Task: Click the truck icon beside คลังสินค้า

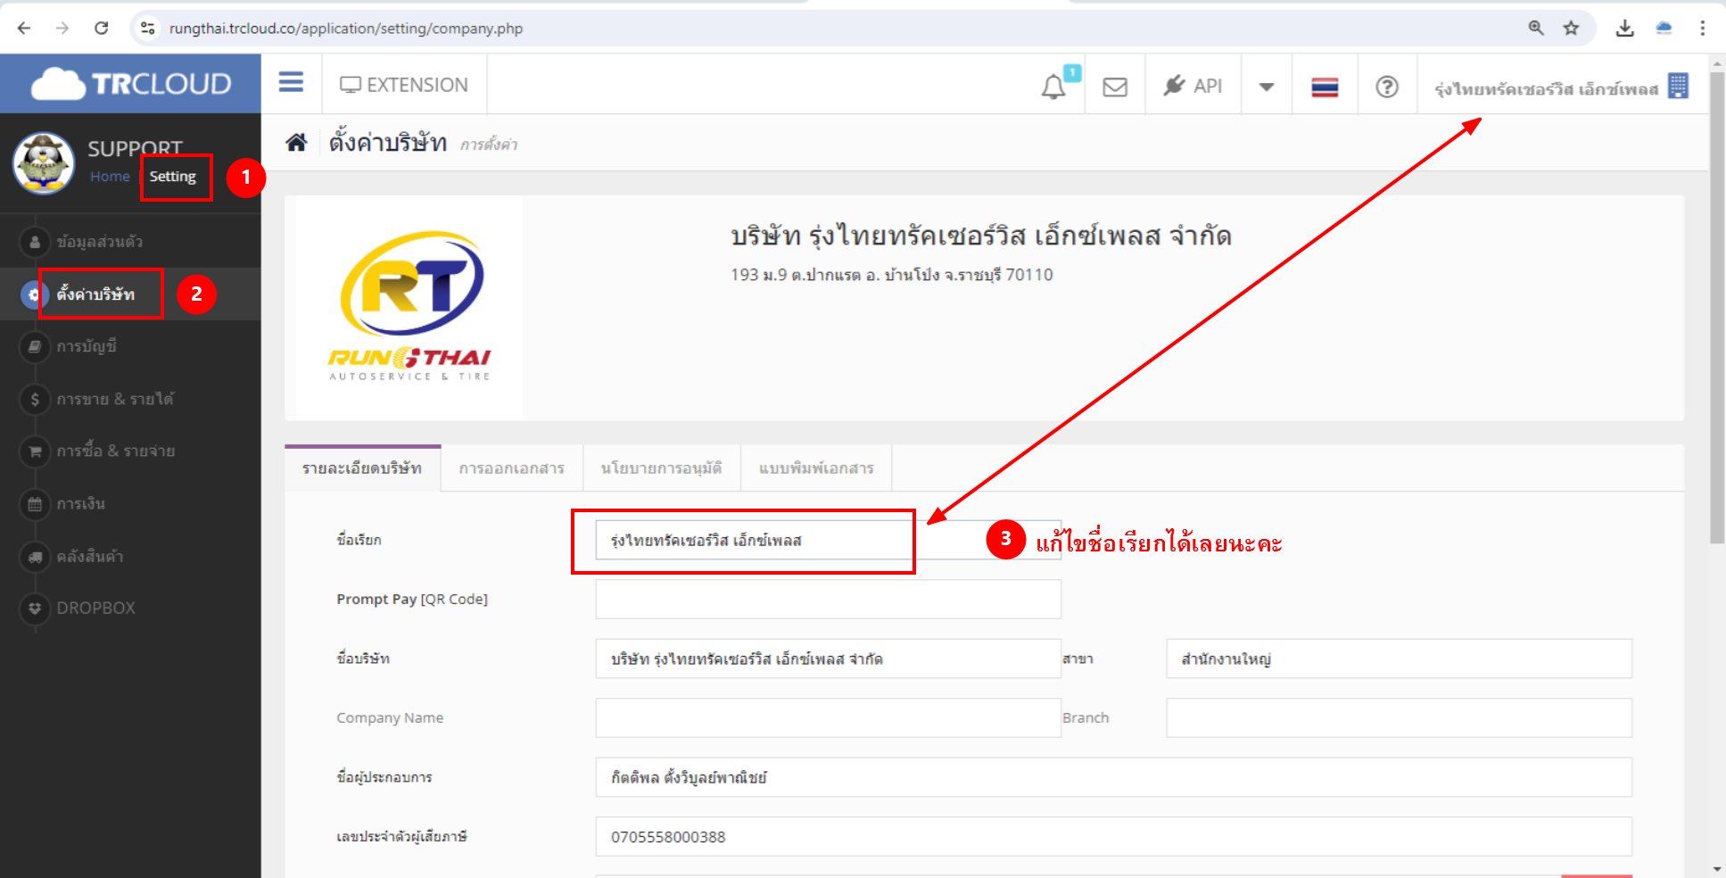Action: 35,557
